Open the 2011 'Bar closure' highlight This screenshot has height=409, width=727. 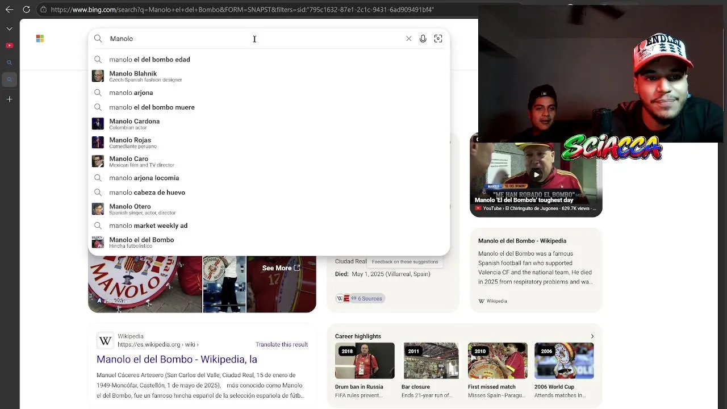coord(431,370)
